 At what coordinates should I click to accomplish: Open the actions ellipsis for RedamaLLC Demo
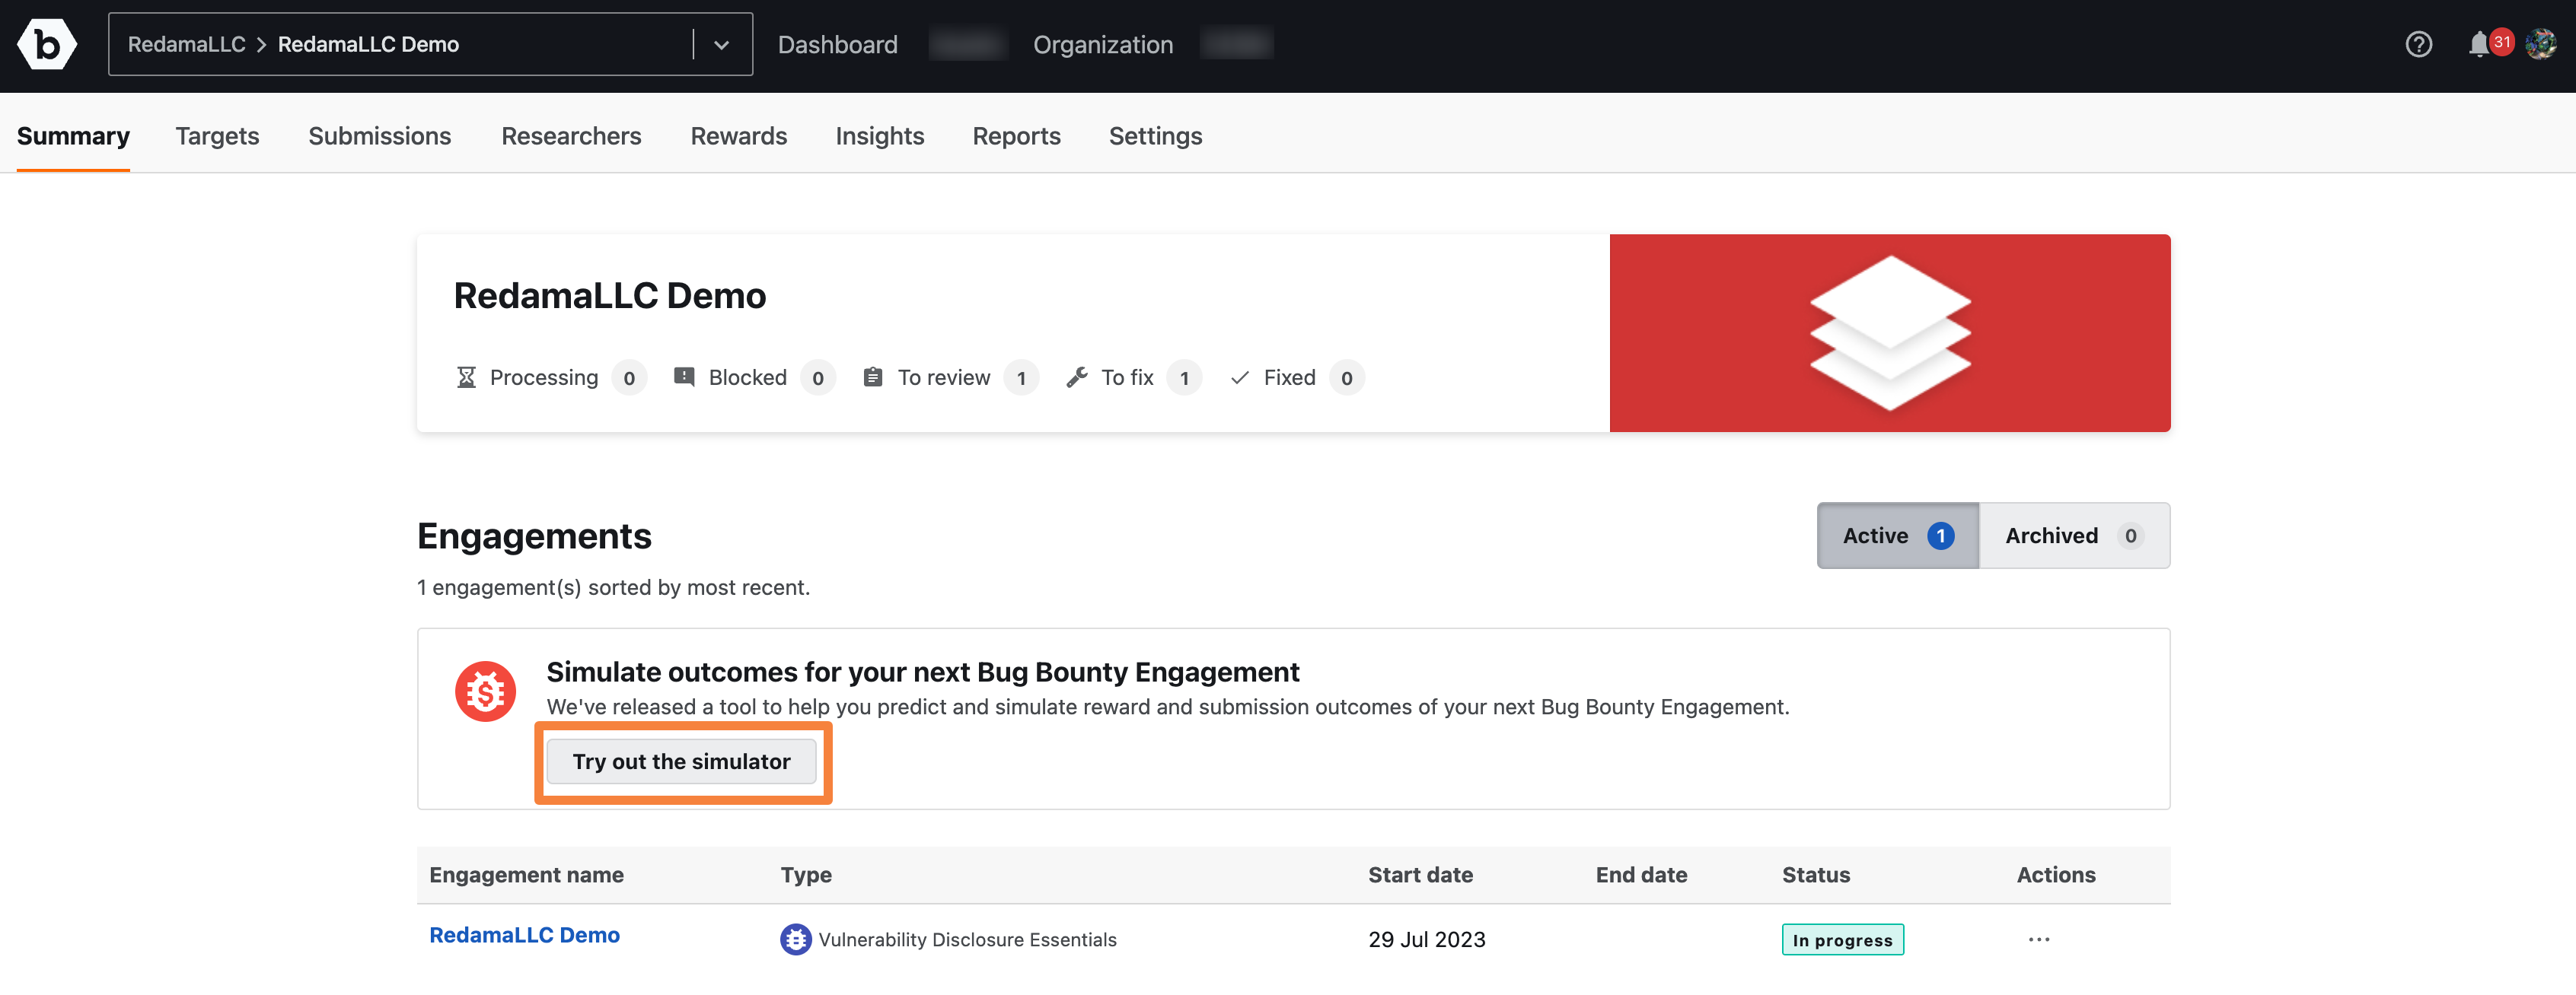pyautogui.click(x=2039, y=939)
